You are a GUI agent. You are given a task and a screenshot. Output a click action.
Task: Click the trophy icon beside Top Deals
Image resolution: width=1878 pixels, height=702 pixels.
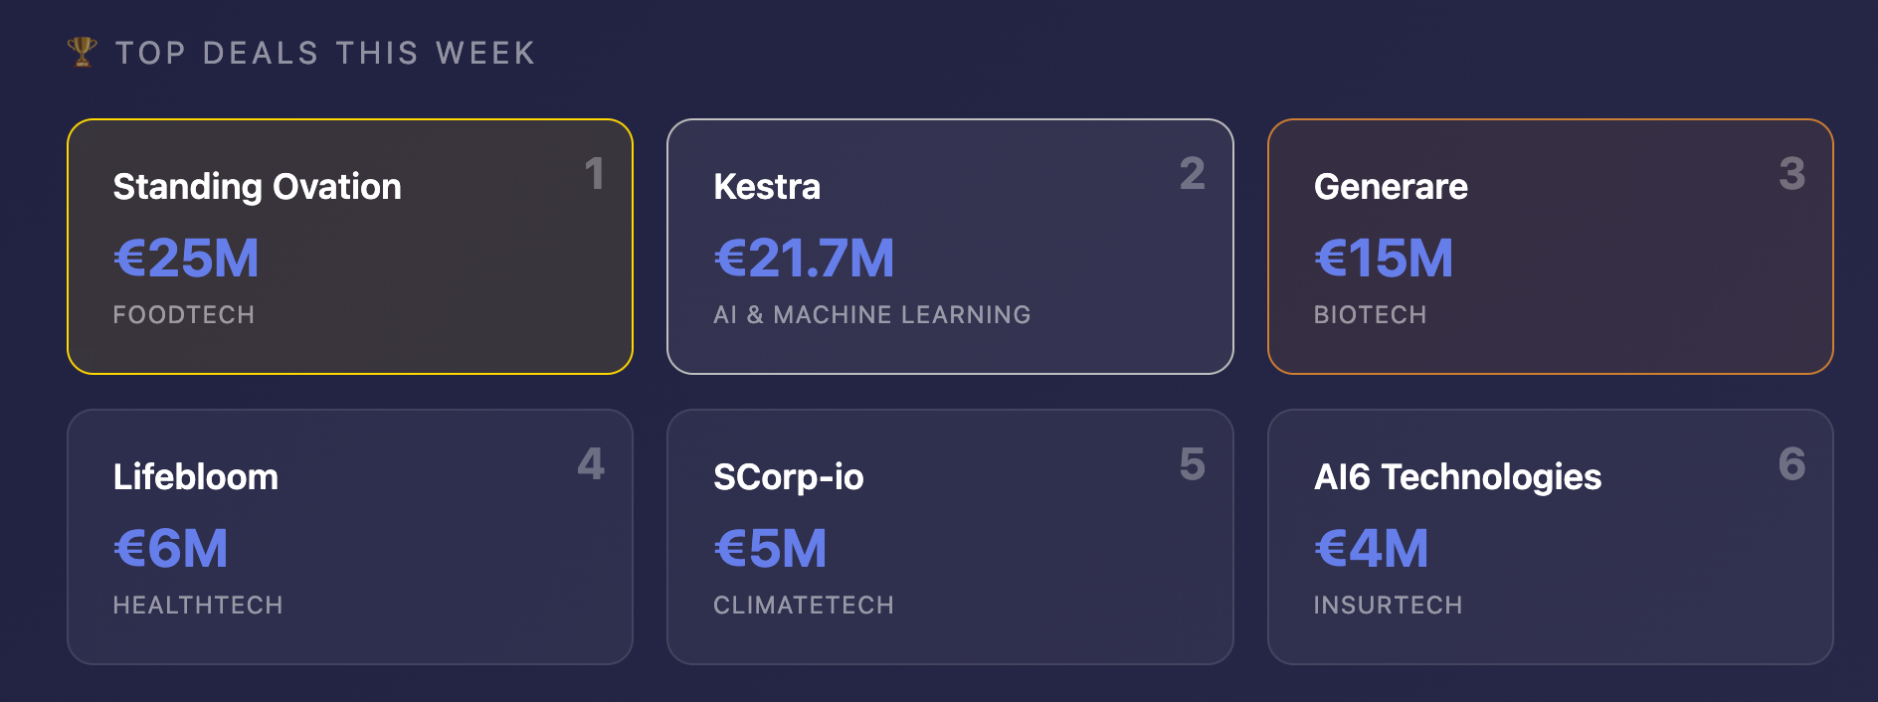83,52
